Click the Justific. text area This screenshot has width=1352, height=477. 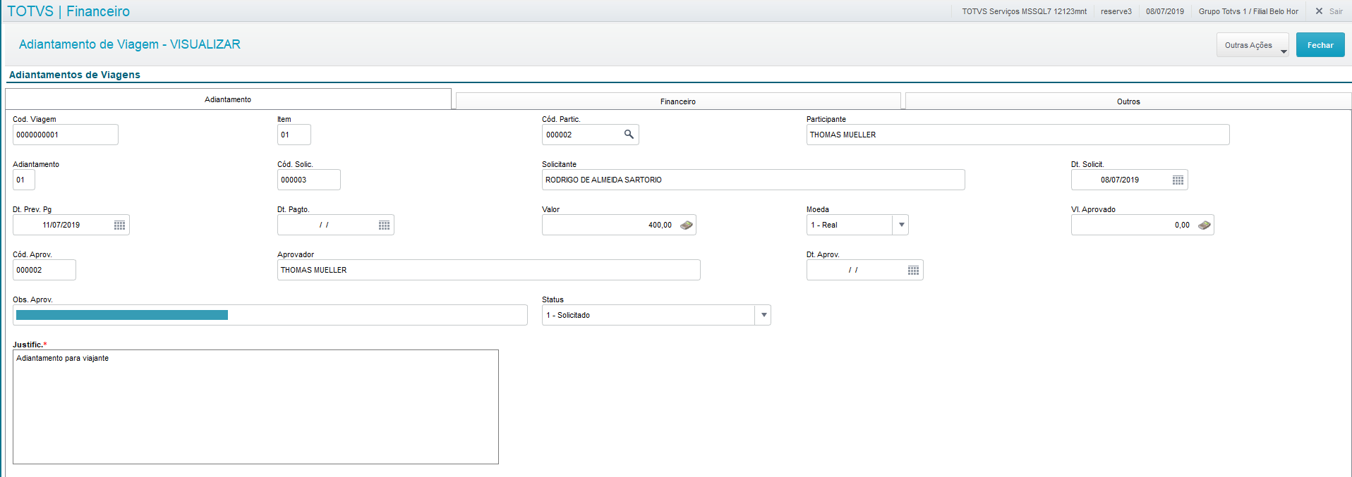tap(255, 407)
